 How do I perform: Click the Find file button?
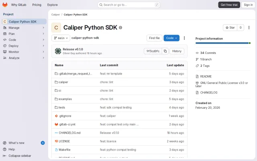point(154,38)
